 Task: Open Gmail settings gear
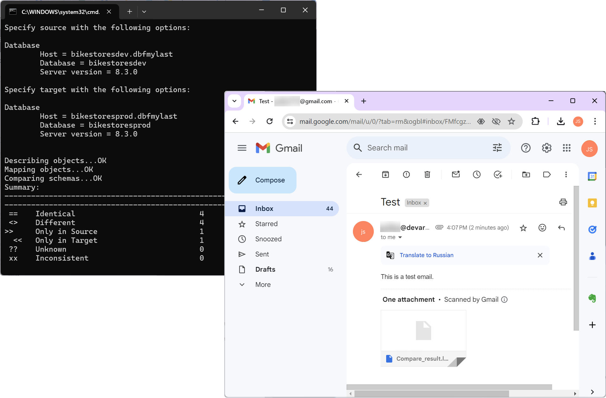click(x=547, y=148)
